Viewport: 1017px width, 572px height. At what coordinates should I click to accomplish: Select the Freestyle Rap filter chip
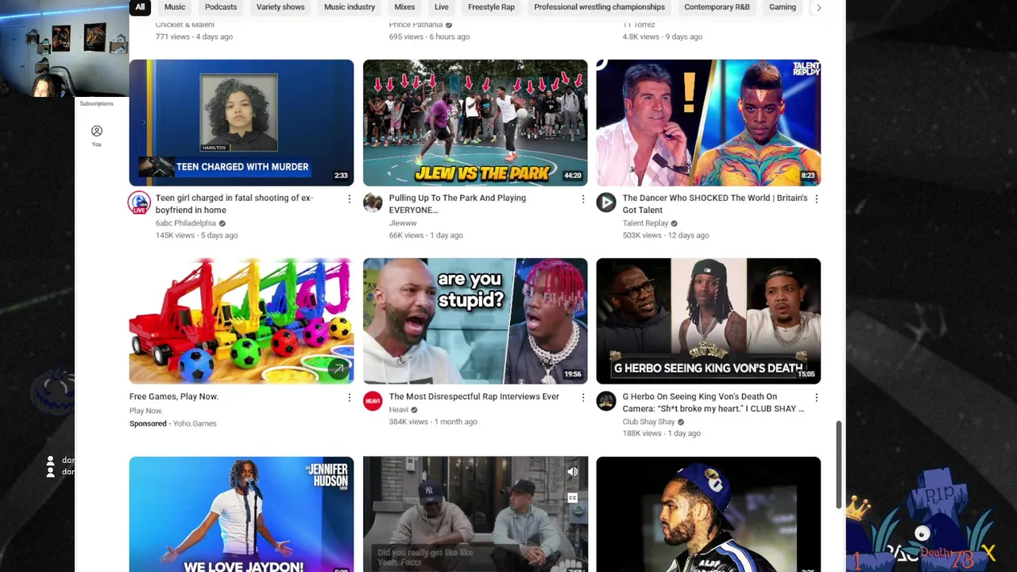point(491,7)
